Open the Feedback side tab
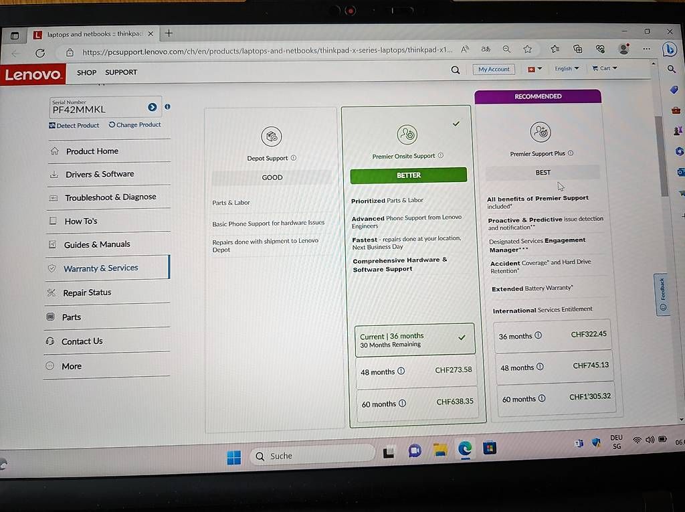 [x=662, y=294]
